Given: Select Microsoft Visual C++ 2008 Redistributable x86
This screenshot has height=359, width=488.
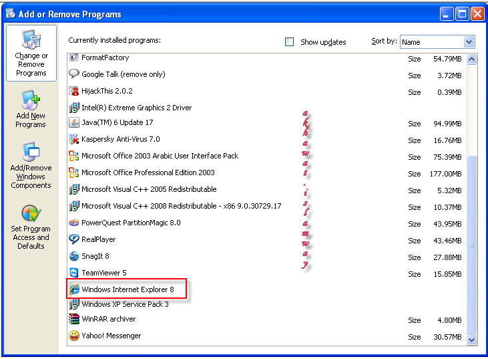Looking at the screenshot, I should [x=267, y=207].
